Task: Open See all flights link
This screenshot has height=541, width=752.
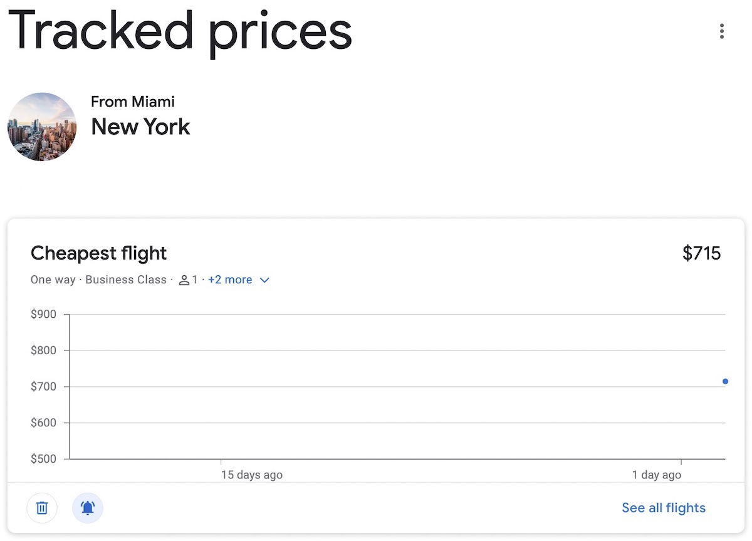Action: coord(664,508)
